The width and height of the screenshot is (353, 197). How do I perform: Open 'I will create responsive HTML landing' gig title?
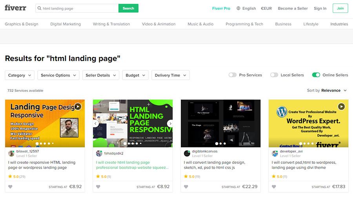click(42, 165)
